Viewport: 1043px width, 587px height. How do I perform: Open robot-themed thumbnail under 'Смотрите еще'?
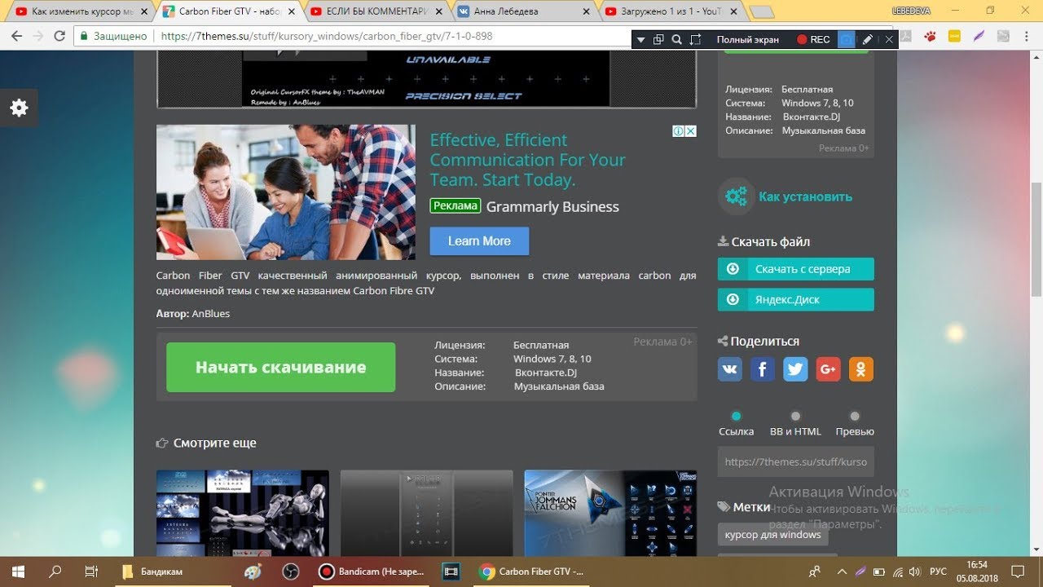tap(243, 513)
